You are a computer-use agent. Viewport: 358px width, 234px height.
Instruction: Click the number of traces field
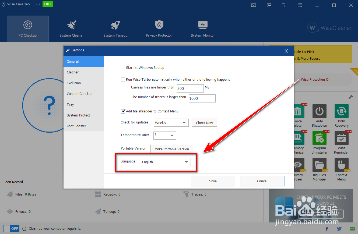pos(202,98)
